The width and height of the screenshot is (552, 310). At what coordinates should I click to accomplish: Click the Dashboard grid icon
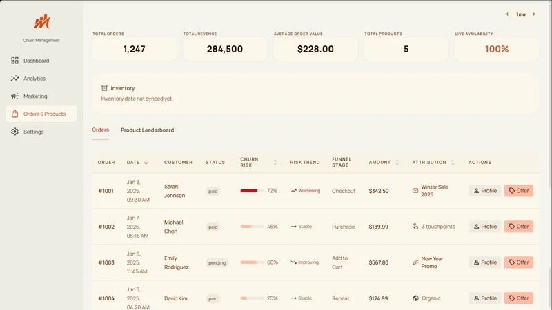[x=14, y=61]
